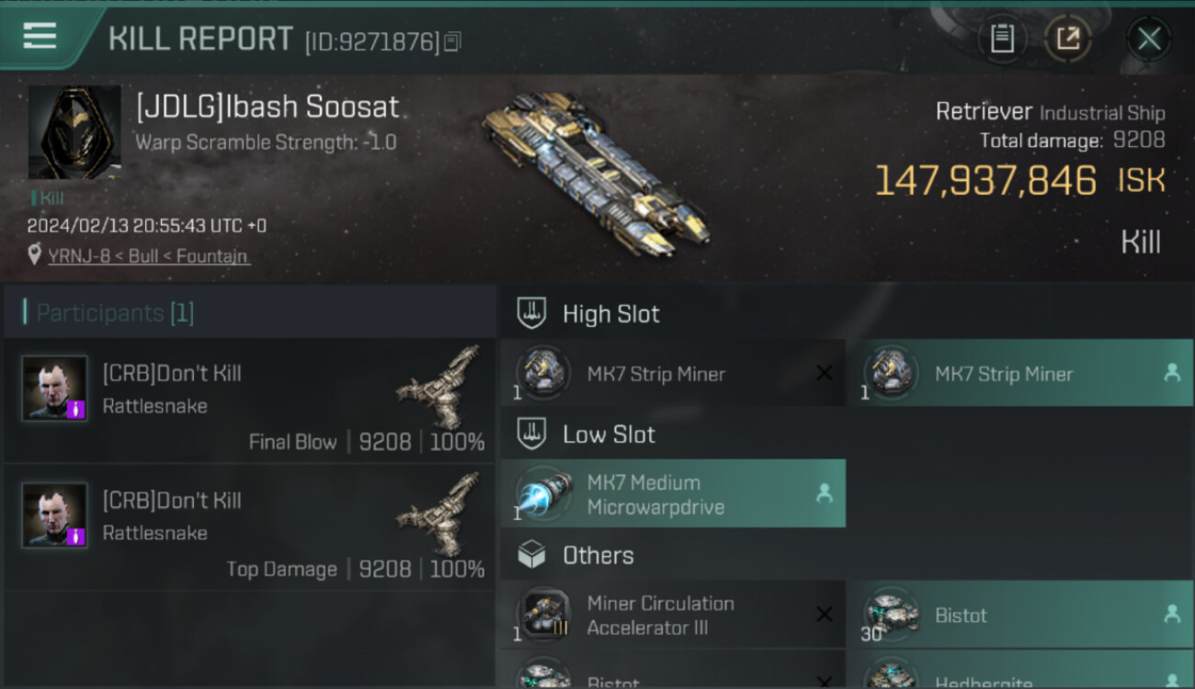Viewport: 1195px width, 689px height.
Task: Open the hamburger main menu
Action: coord(40,37)
